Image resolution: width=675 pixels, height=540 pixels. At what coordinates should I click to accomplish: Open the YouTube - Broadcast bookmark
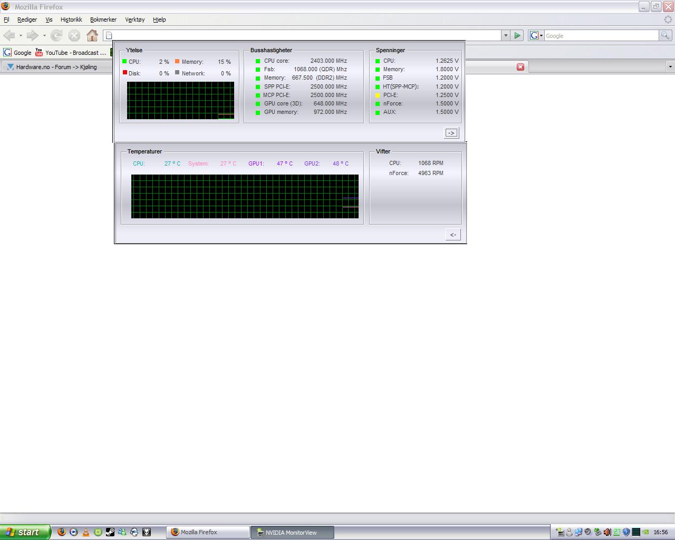(x=71, y=53)
